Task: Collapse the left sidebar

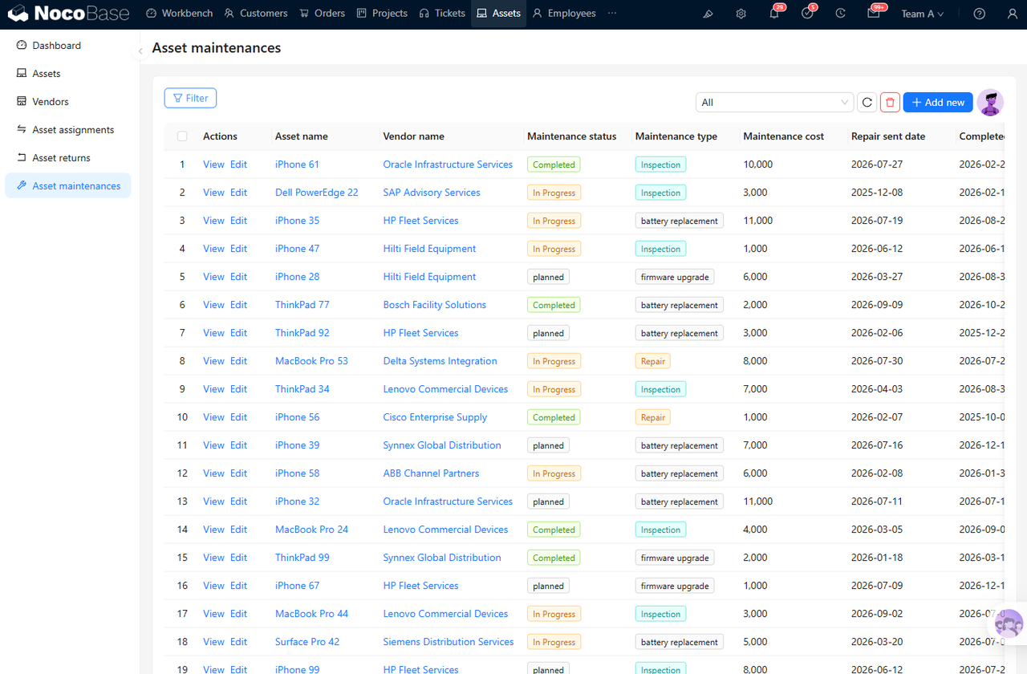Action: (x=140, y=51)
